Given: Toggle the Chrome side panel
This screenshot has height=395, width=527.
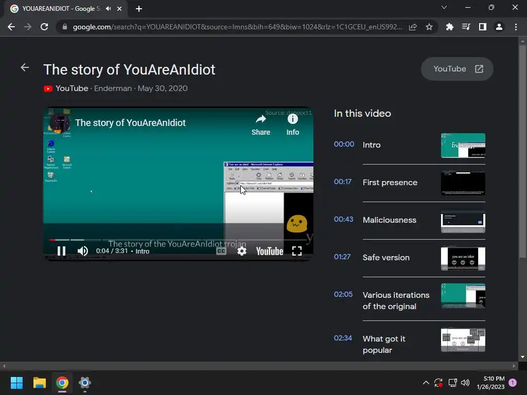Looking at the screenshot, I should click(x=483, y=27).
